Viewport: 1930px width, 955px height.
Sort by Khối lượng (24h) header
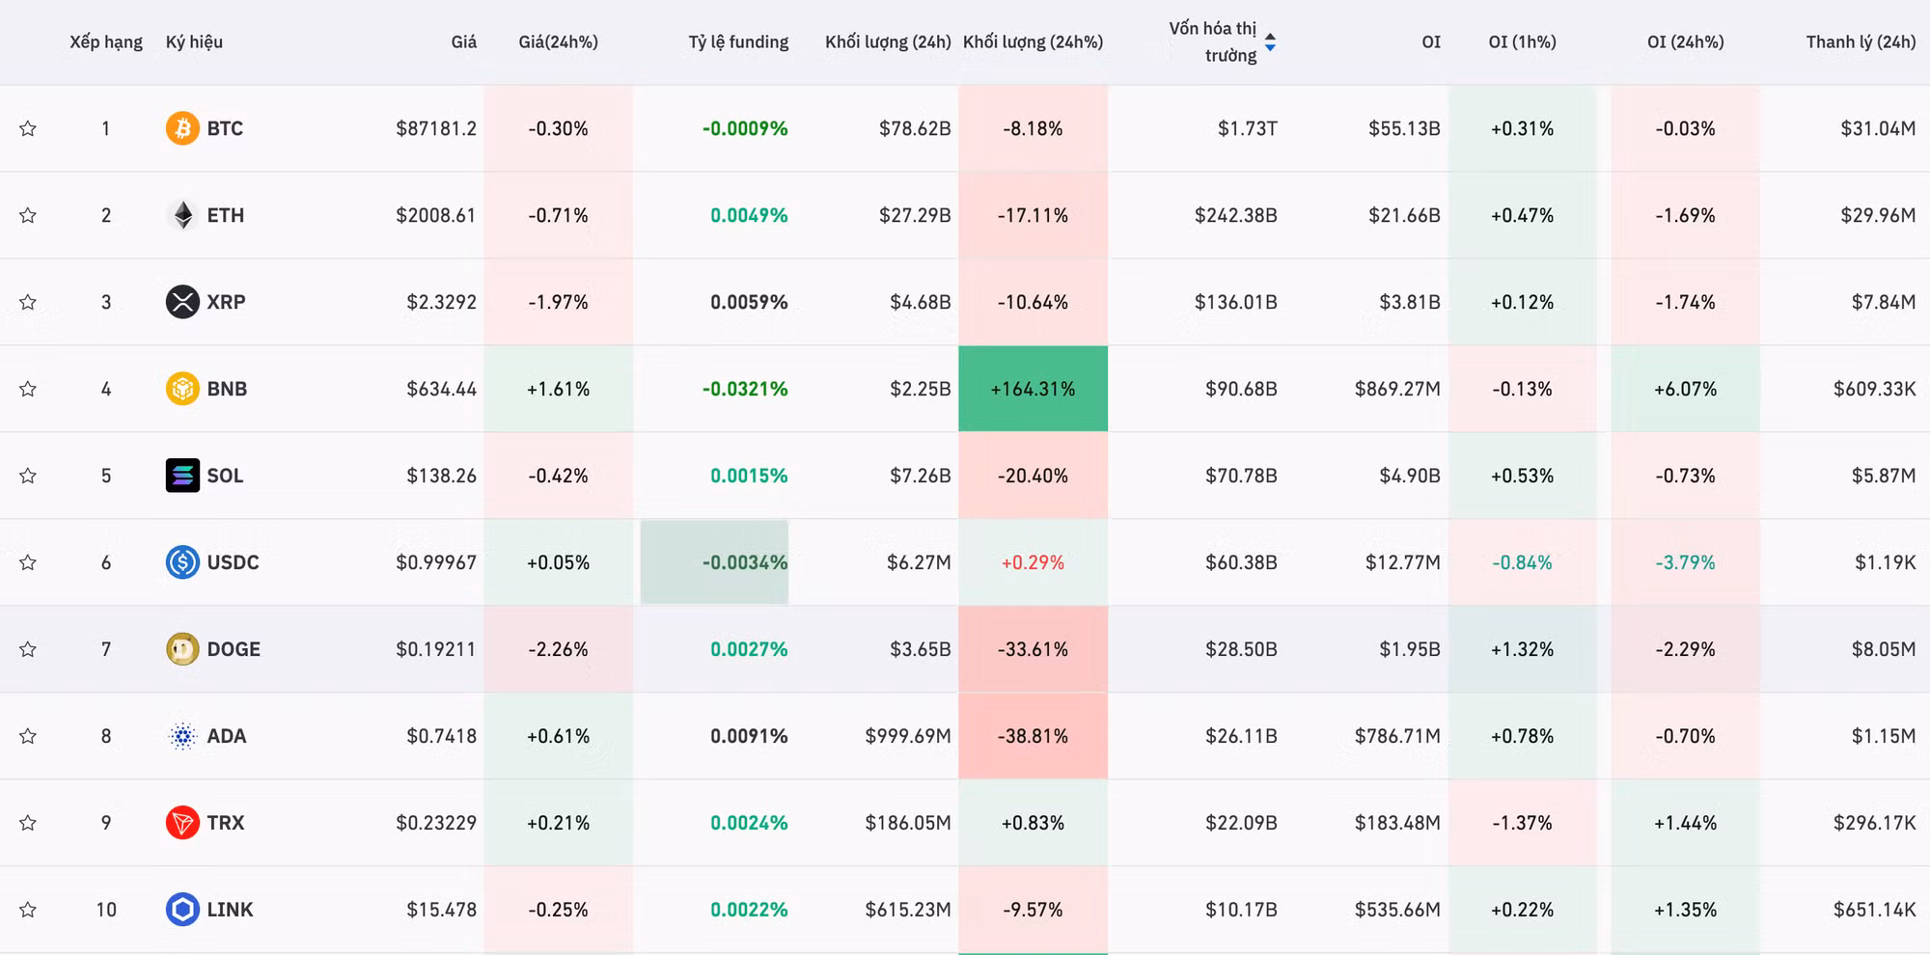(x=888, y=42)
